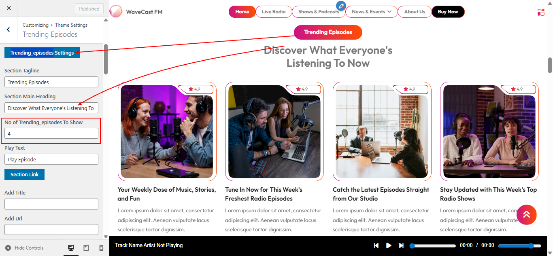Open the grid icon at top right
This screenshot has height=256, width=553.
point(541,12)
